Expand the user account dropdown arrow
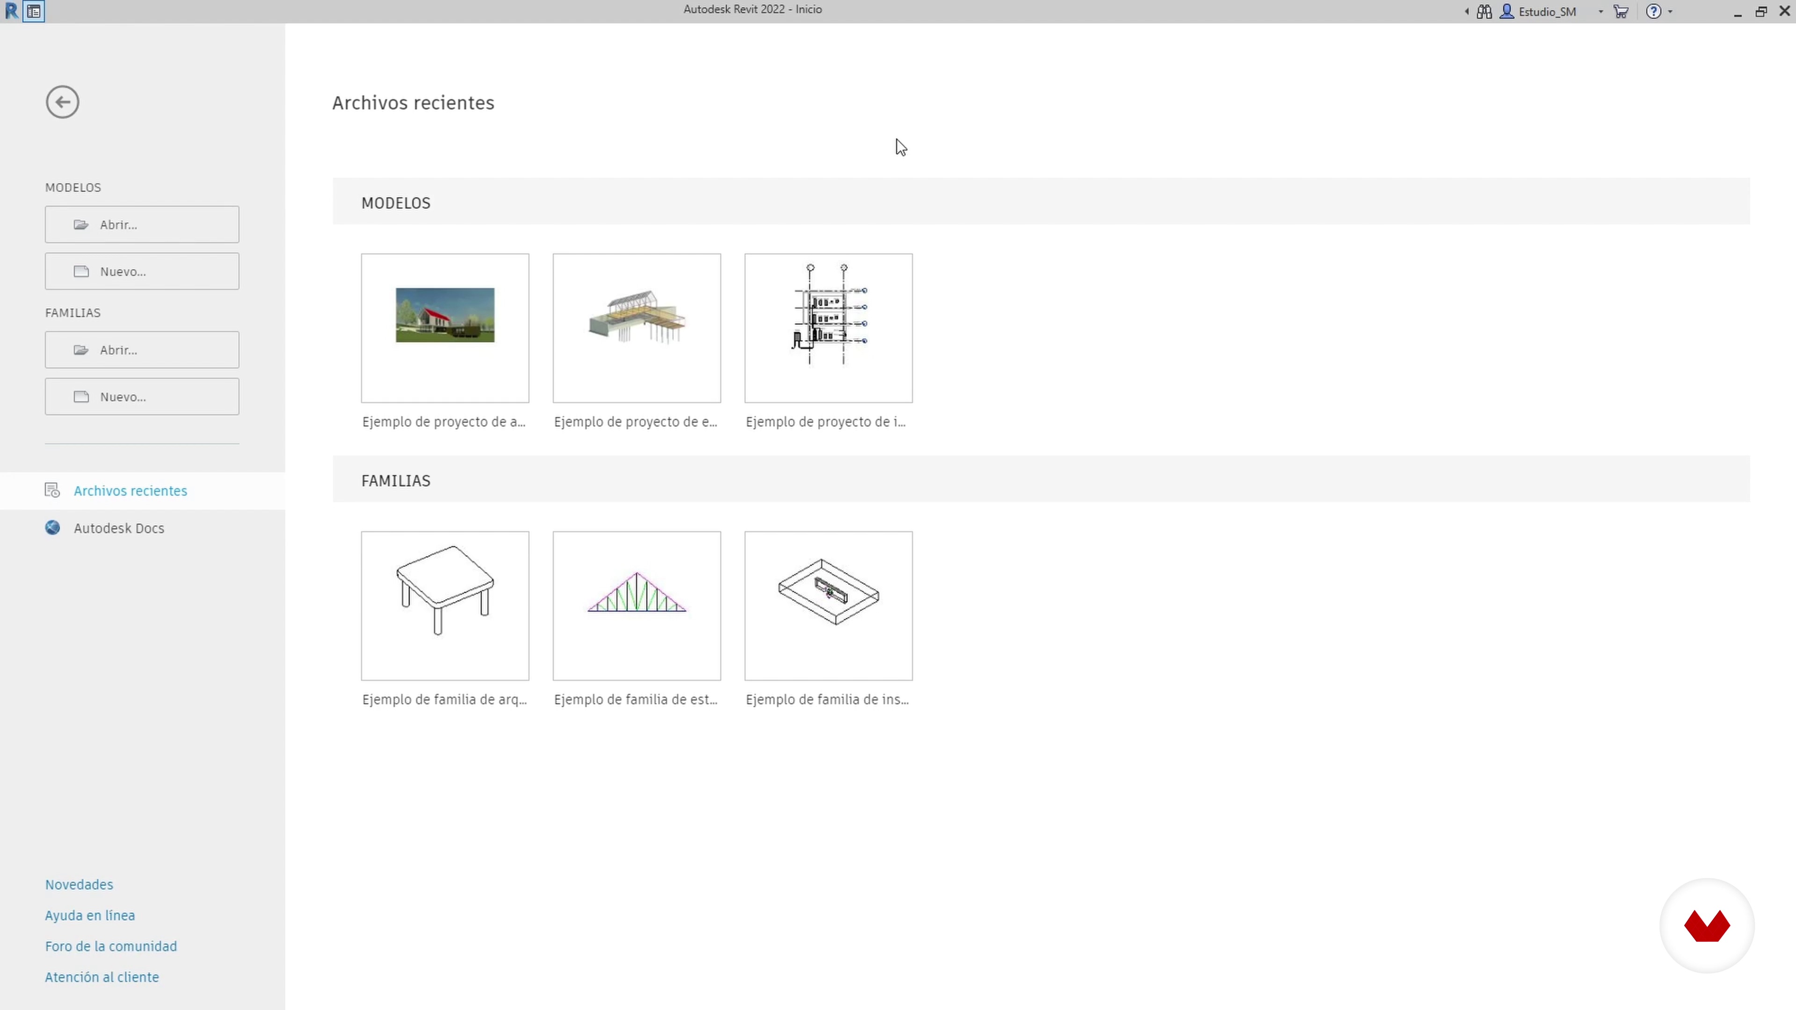 [x=1600, y=12]
